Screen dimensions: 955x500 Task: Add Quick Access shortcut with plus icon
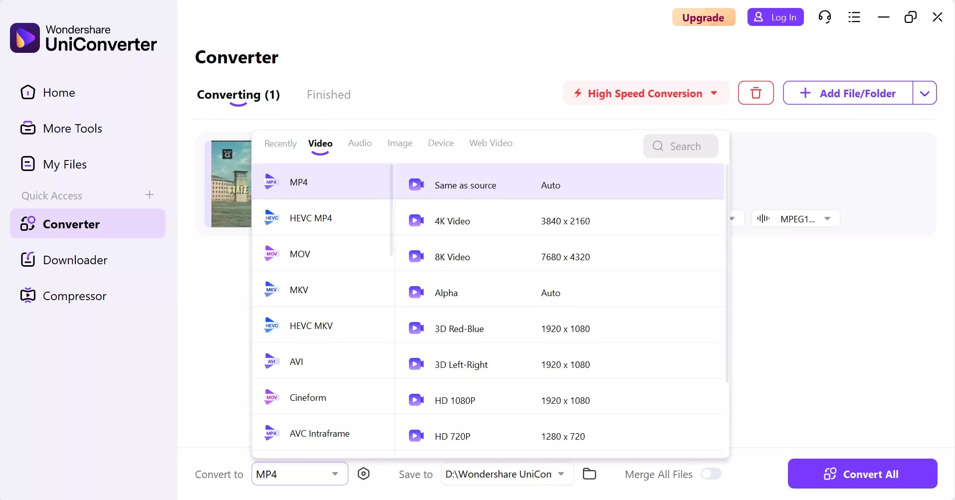[149, 195]
